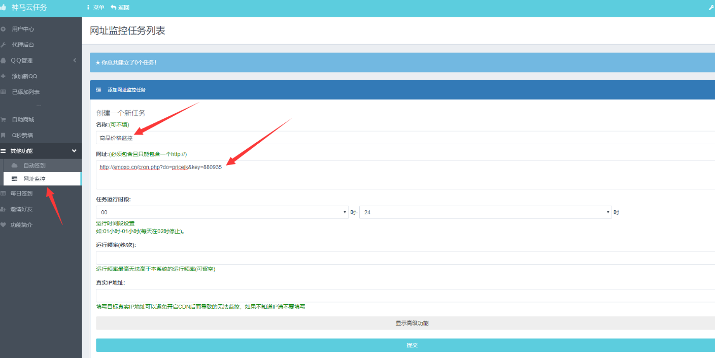
Task: Click the heart icon beside 功能简介
Action: 4,224
